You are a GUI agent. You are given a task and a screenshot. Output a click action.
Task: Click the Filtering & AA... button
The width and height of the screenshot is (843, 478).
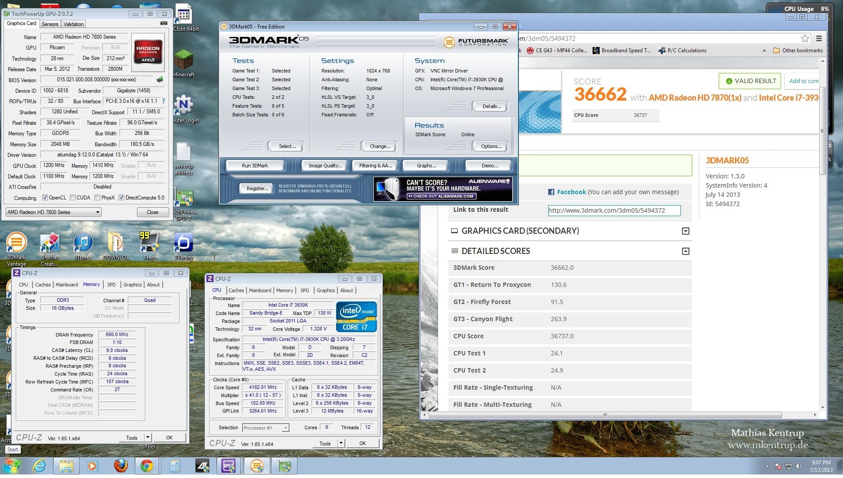click(x=375, y=166)
